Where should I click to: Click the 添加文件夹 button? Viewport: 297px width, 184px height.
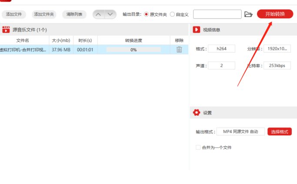(44, 14)
